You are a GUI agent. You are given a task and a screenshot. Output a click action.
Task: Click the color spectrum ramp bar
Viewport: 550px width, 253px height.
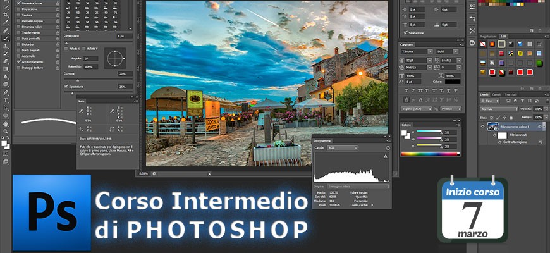(430, 154)
